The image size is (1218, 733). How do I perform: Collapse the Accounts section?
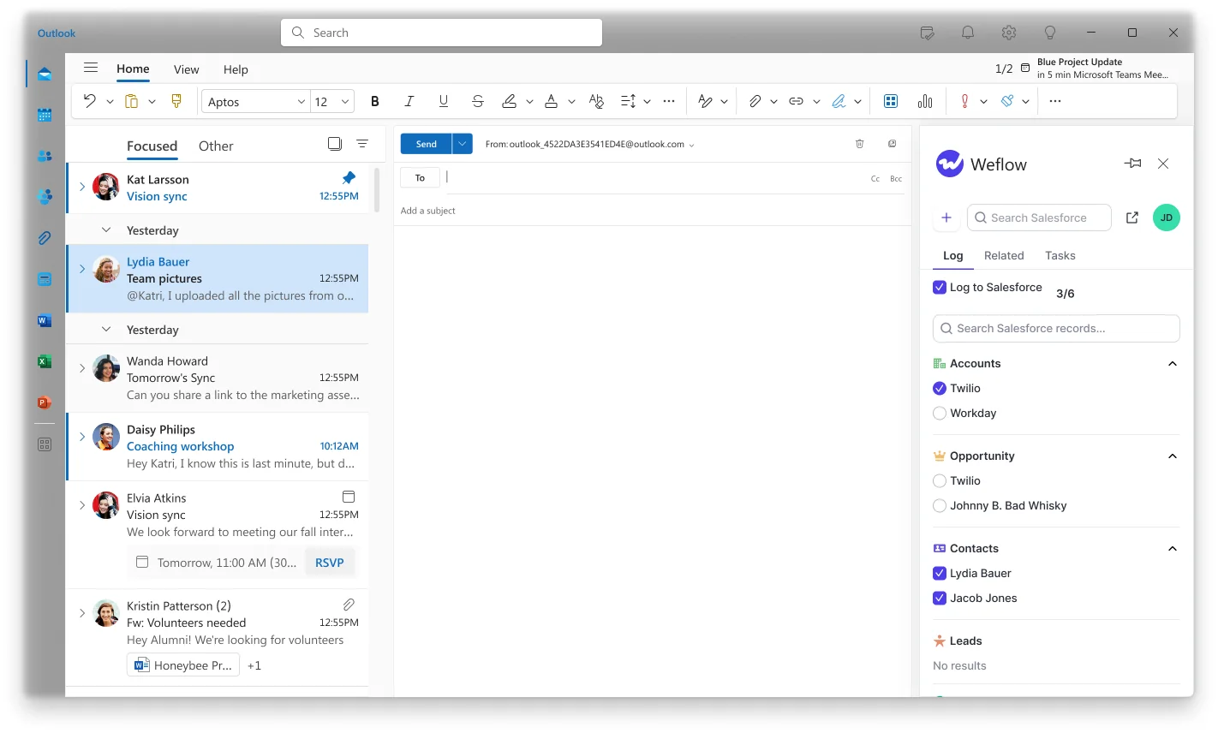(x=1173, y=364)
